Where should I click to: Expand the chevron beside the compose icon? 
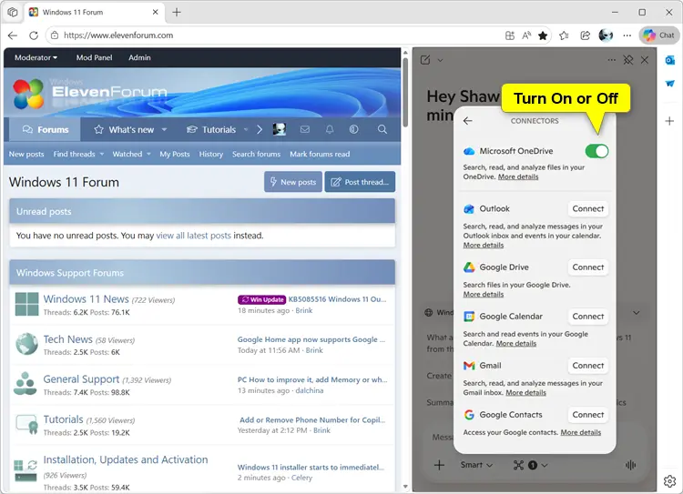click(440, 60)
